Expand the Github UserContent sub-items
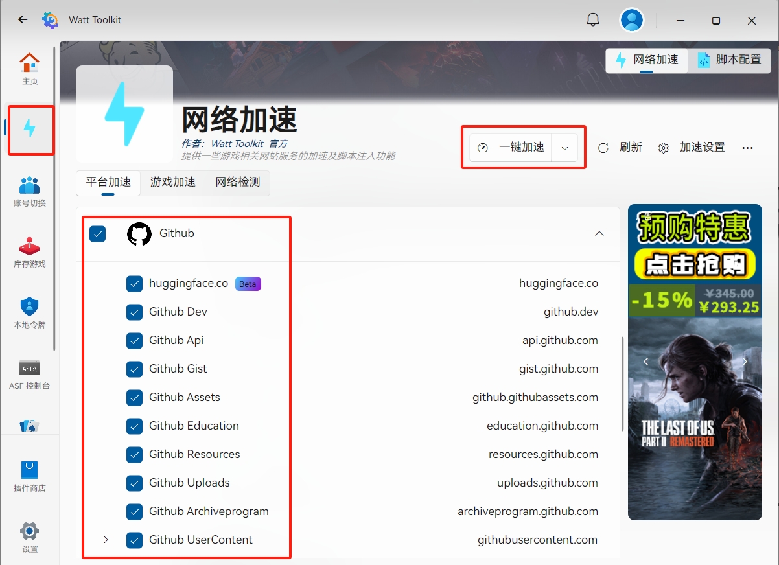 (x=106, y=540)
